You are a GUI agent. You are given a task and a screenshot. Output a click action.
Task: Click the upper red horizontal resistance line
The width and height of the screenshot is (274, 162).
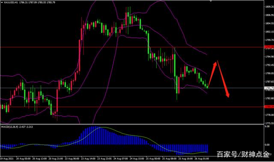click(x=132, y=47)
